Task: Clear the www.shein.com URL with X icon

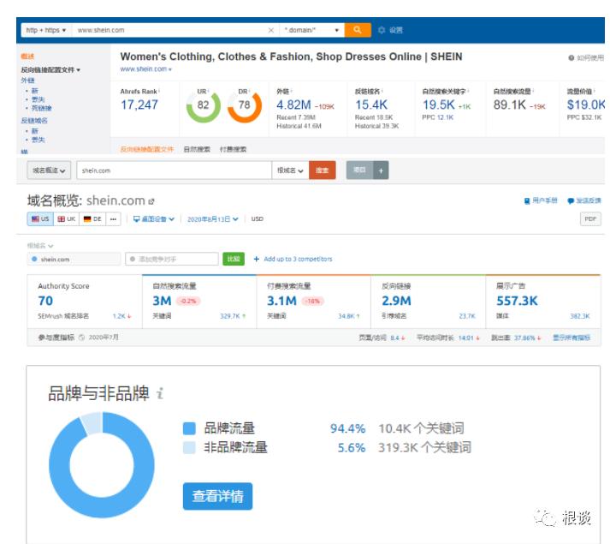Action: (271, 30)
